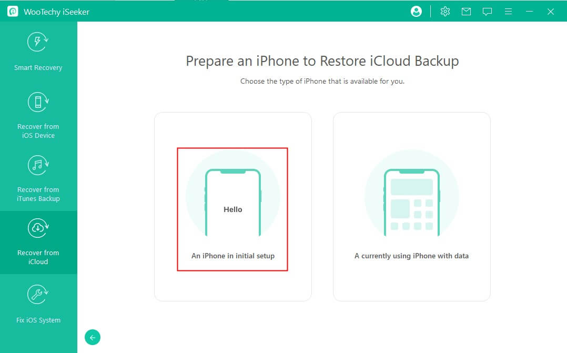Choose An iPhone in initial setup

click(x=232, y=256)
